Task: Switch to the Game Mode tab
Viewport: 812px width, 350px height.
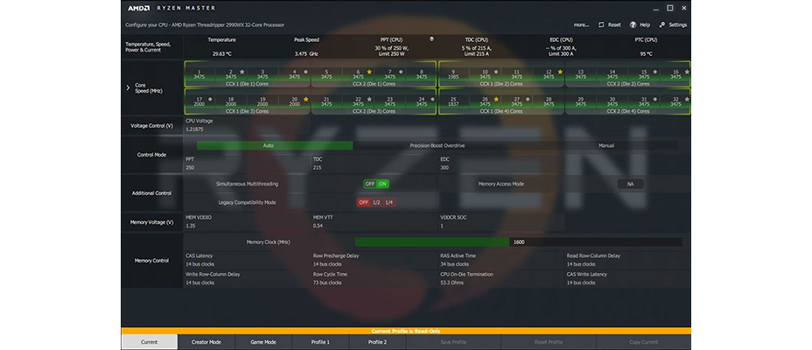Action: (263, 342)
